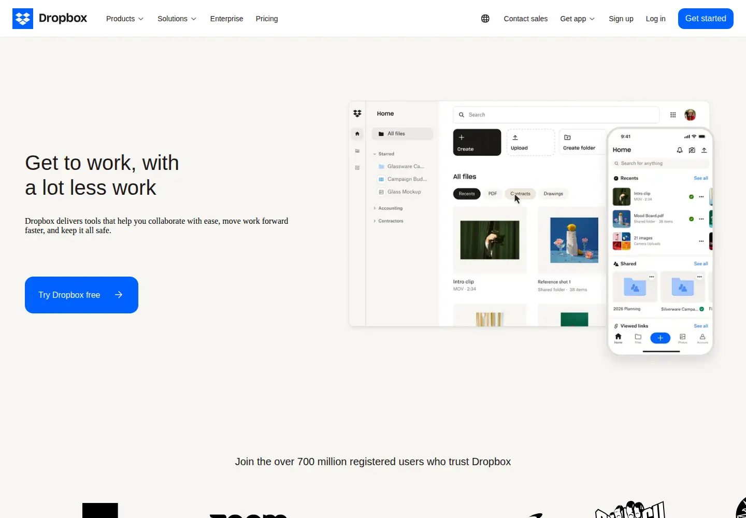Open the Enterprise page
The image size is (746, 518).
pyautogui.click(x=226, y=19)
